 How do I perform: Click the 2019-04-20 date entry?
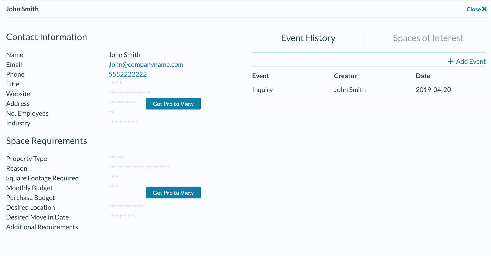(x=433, y=90)
